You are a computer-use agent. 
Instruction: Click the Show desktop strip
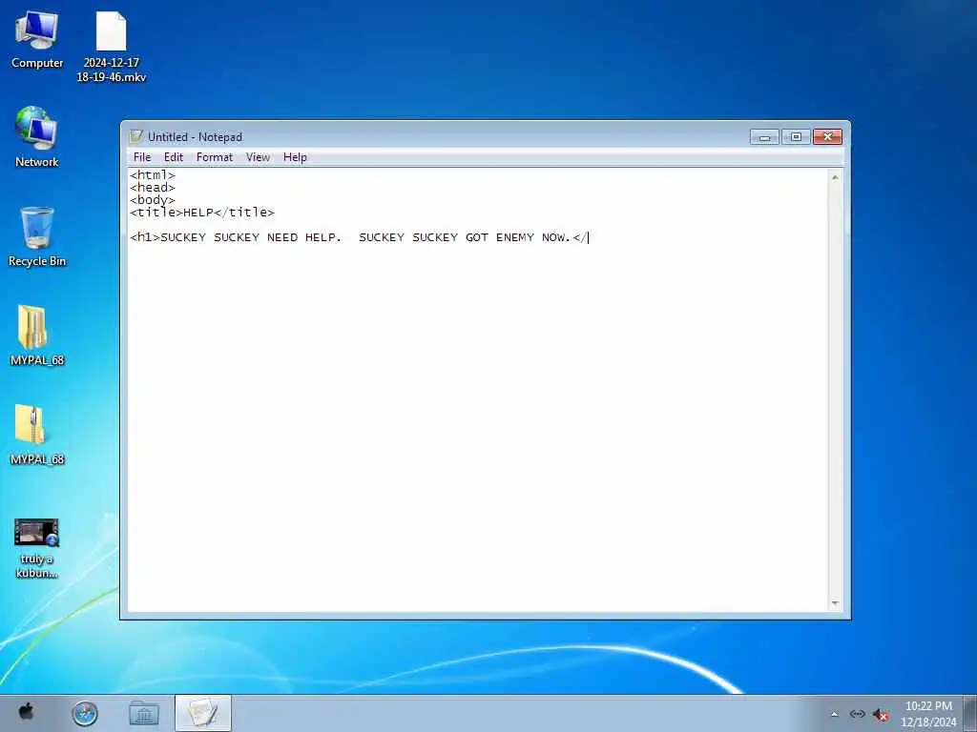tap(969, 713)
